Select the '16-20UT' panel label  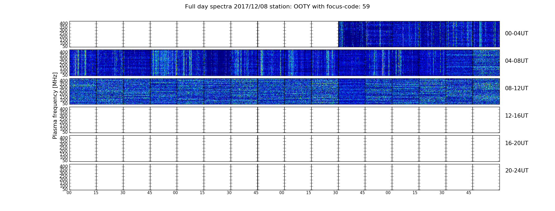point(517,143)
